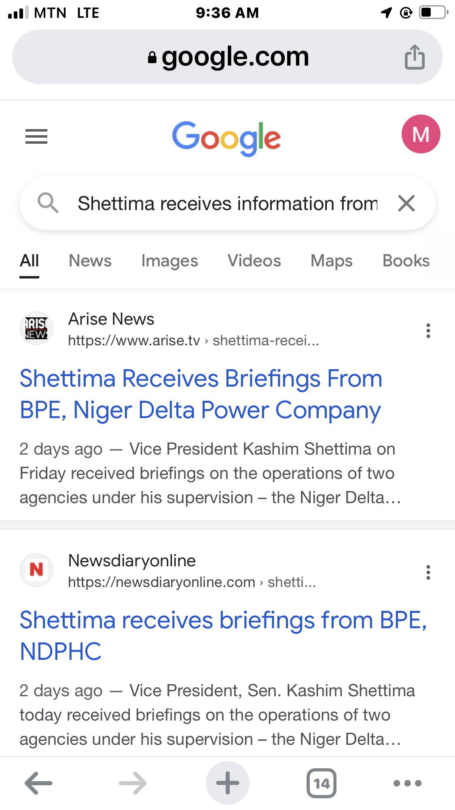Clear the search query with X

click(x=406, y=203)
